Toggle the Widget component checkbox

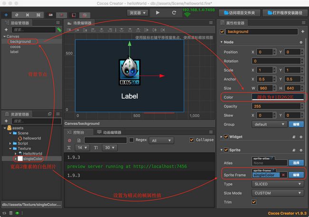point(226,137)
